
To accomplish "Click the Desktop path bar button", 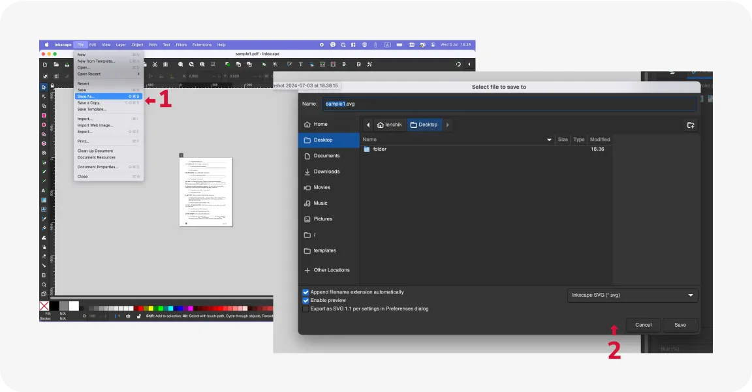I will [x=424, y=125].
